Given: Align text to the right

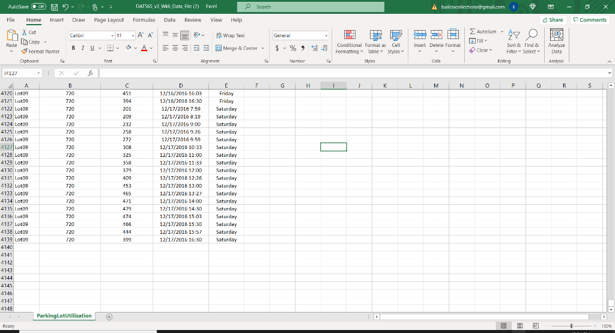Looking at the screenshot, I should tap(185, 48).
